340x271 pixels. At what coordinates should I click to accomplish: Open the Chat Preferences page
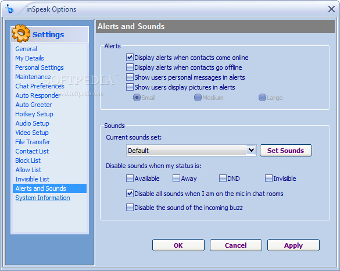(x=40, y=86)
